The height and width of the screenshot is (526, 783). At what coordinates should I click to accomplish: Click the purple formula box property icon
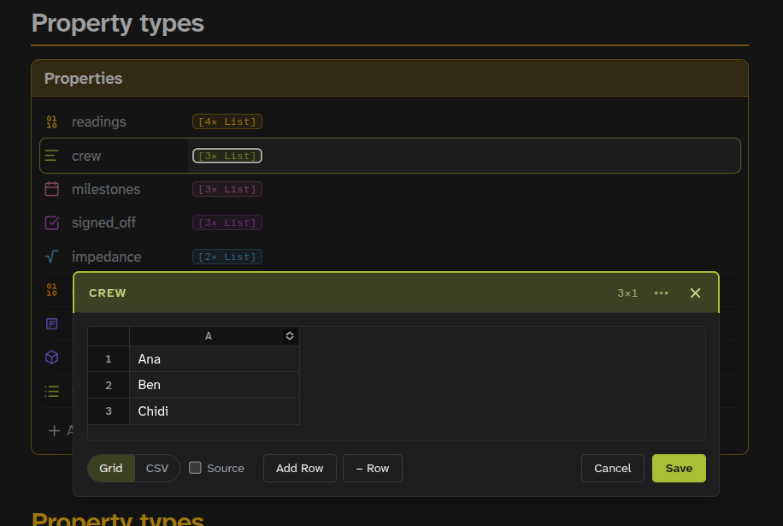(x=52, y=324)
